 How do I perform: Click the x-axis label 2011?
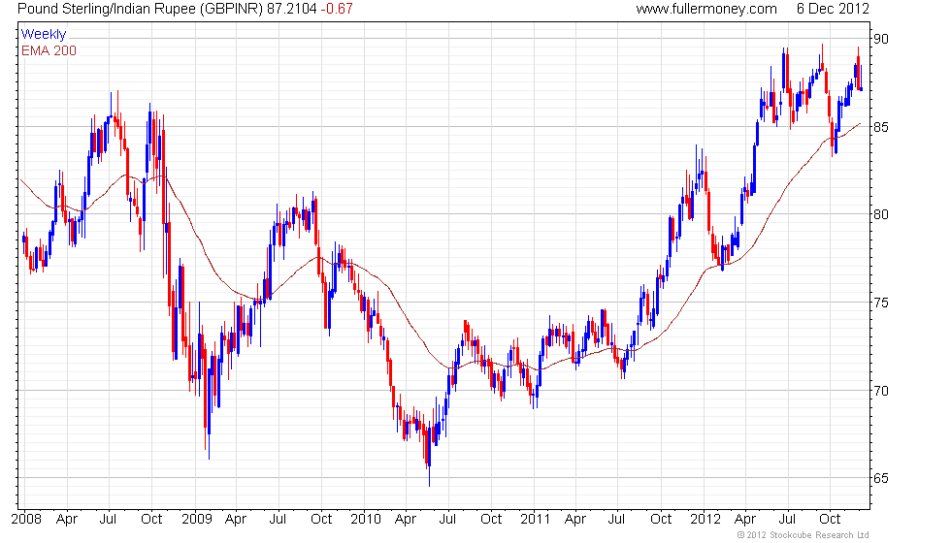[x=535, y=520]
